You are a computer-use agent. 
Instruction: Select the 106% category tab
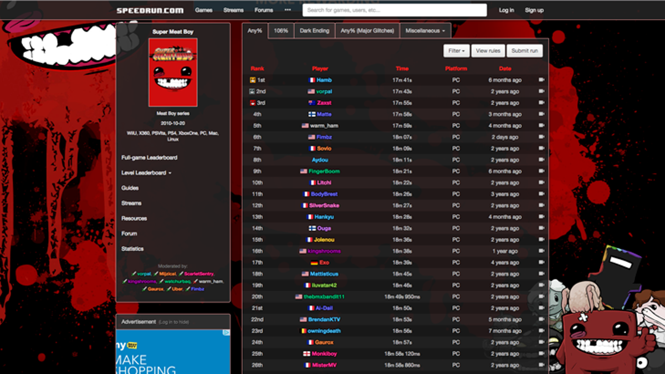point(281,31)
